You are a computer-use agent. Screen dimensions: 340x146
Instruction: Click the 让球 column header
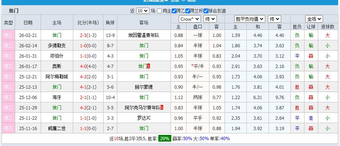(x=311, y=27)
